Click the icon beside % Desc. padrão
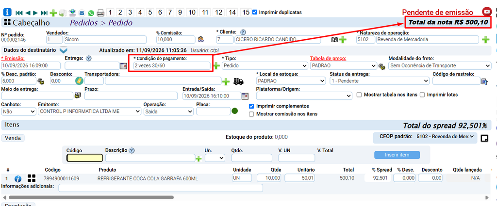497x206 pixels. click(x=41, y=81)
